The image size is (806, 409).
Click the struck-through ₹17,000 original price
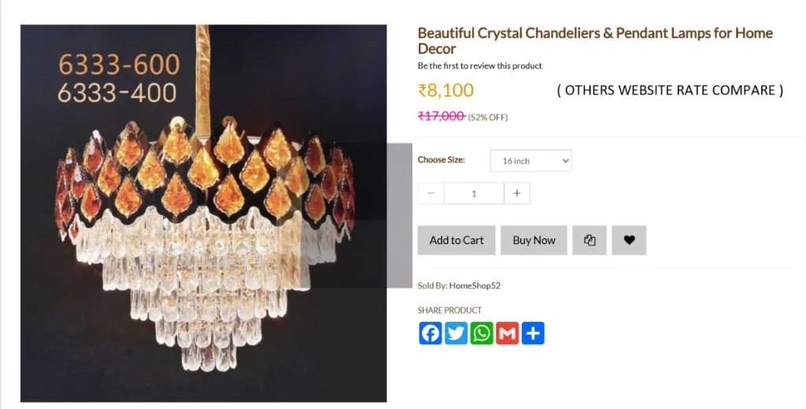point(441,116)
